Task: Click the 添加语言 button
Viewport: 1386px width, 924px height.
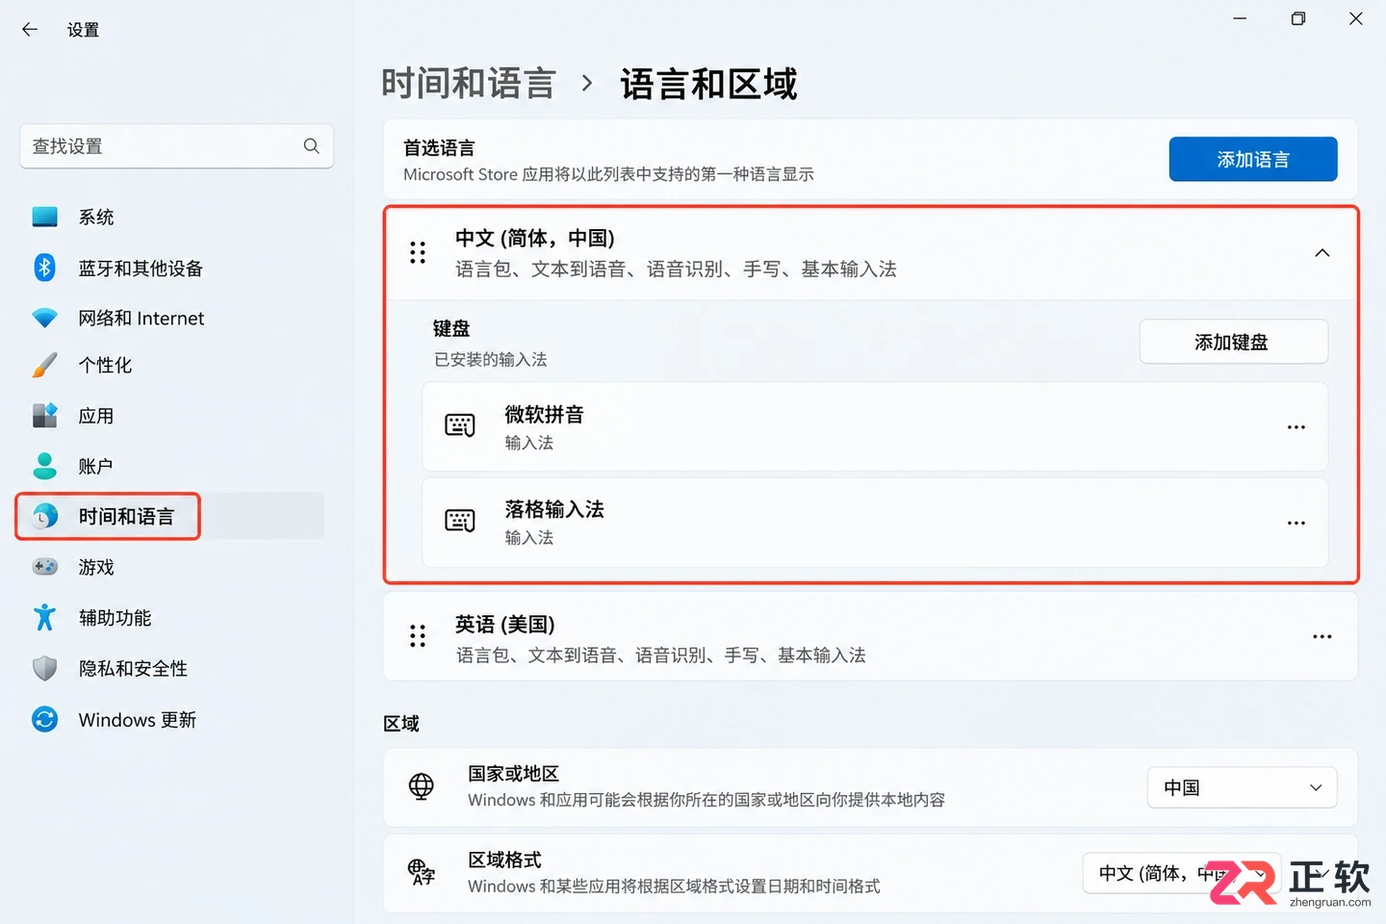Action: 1253,159
